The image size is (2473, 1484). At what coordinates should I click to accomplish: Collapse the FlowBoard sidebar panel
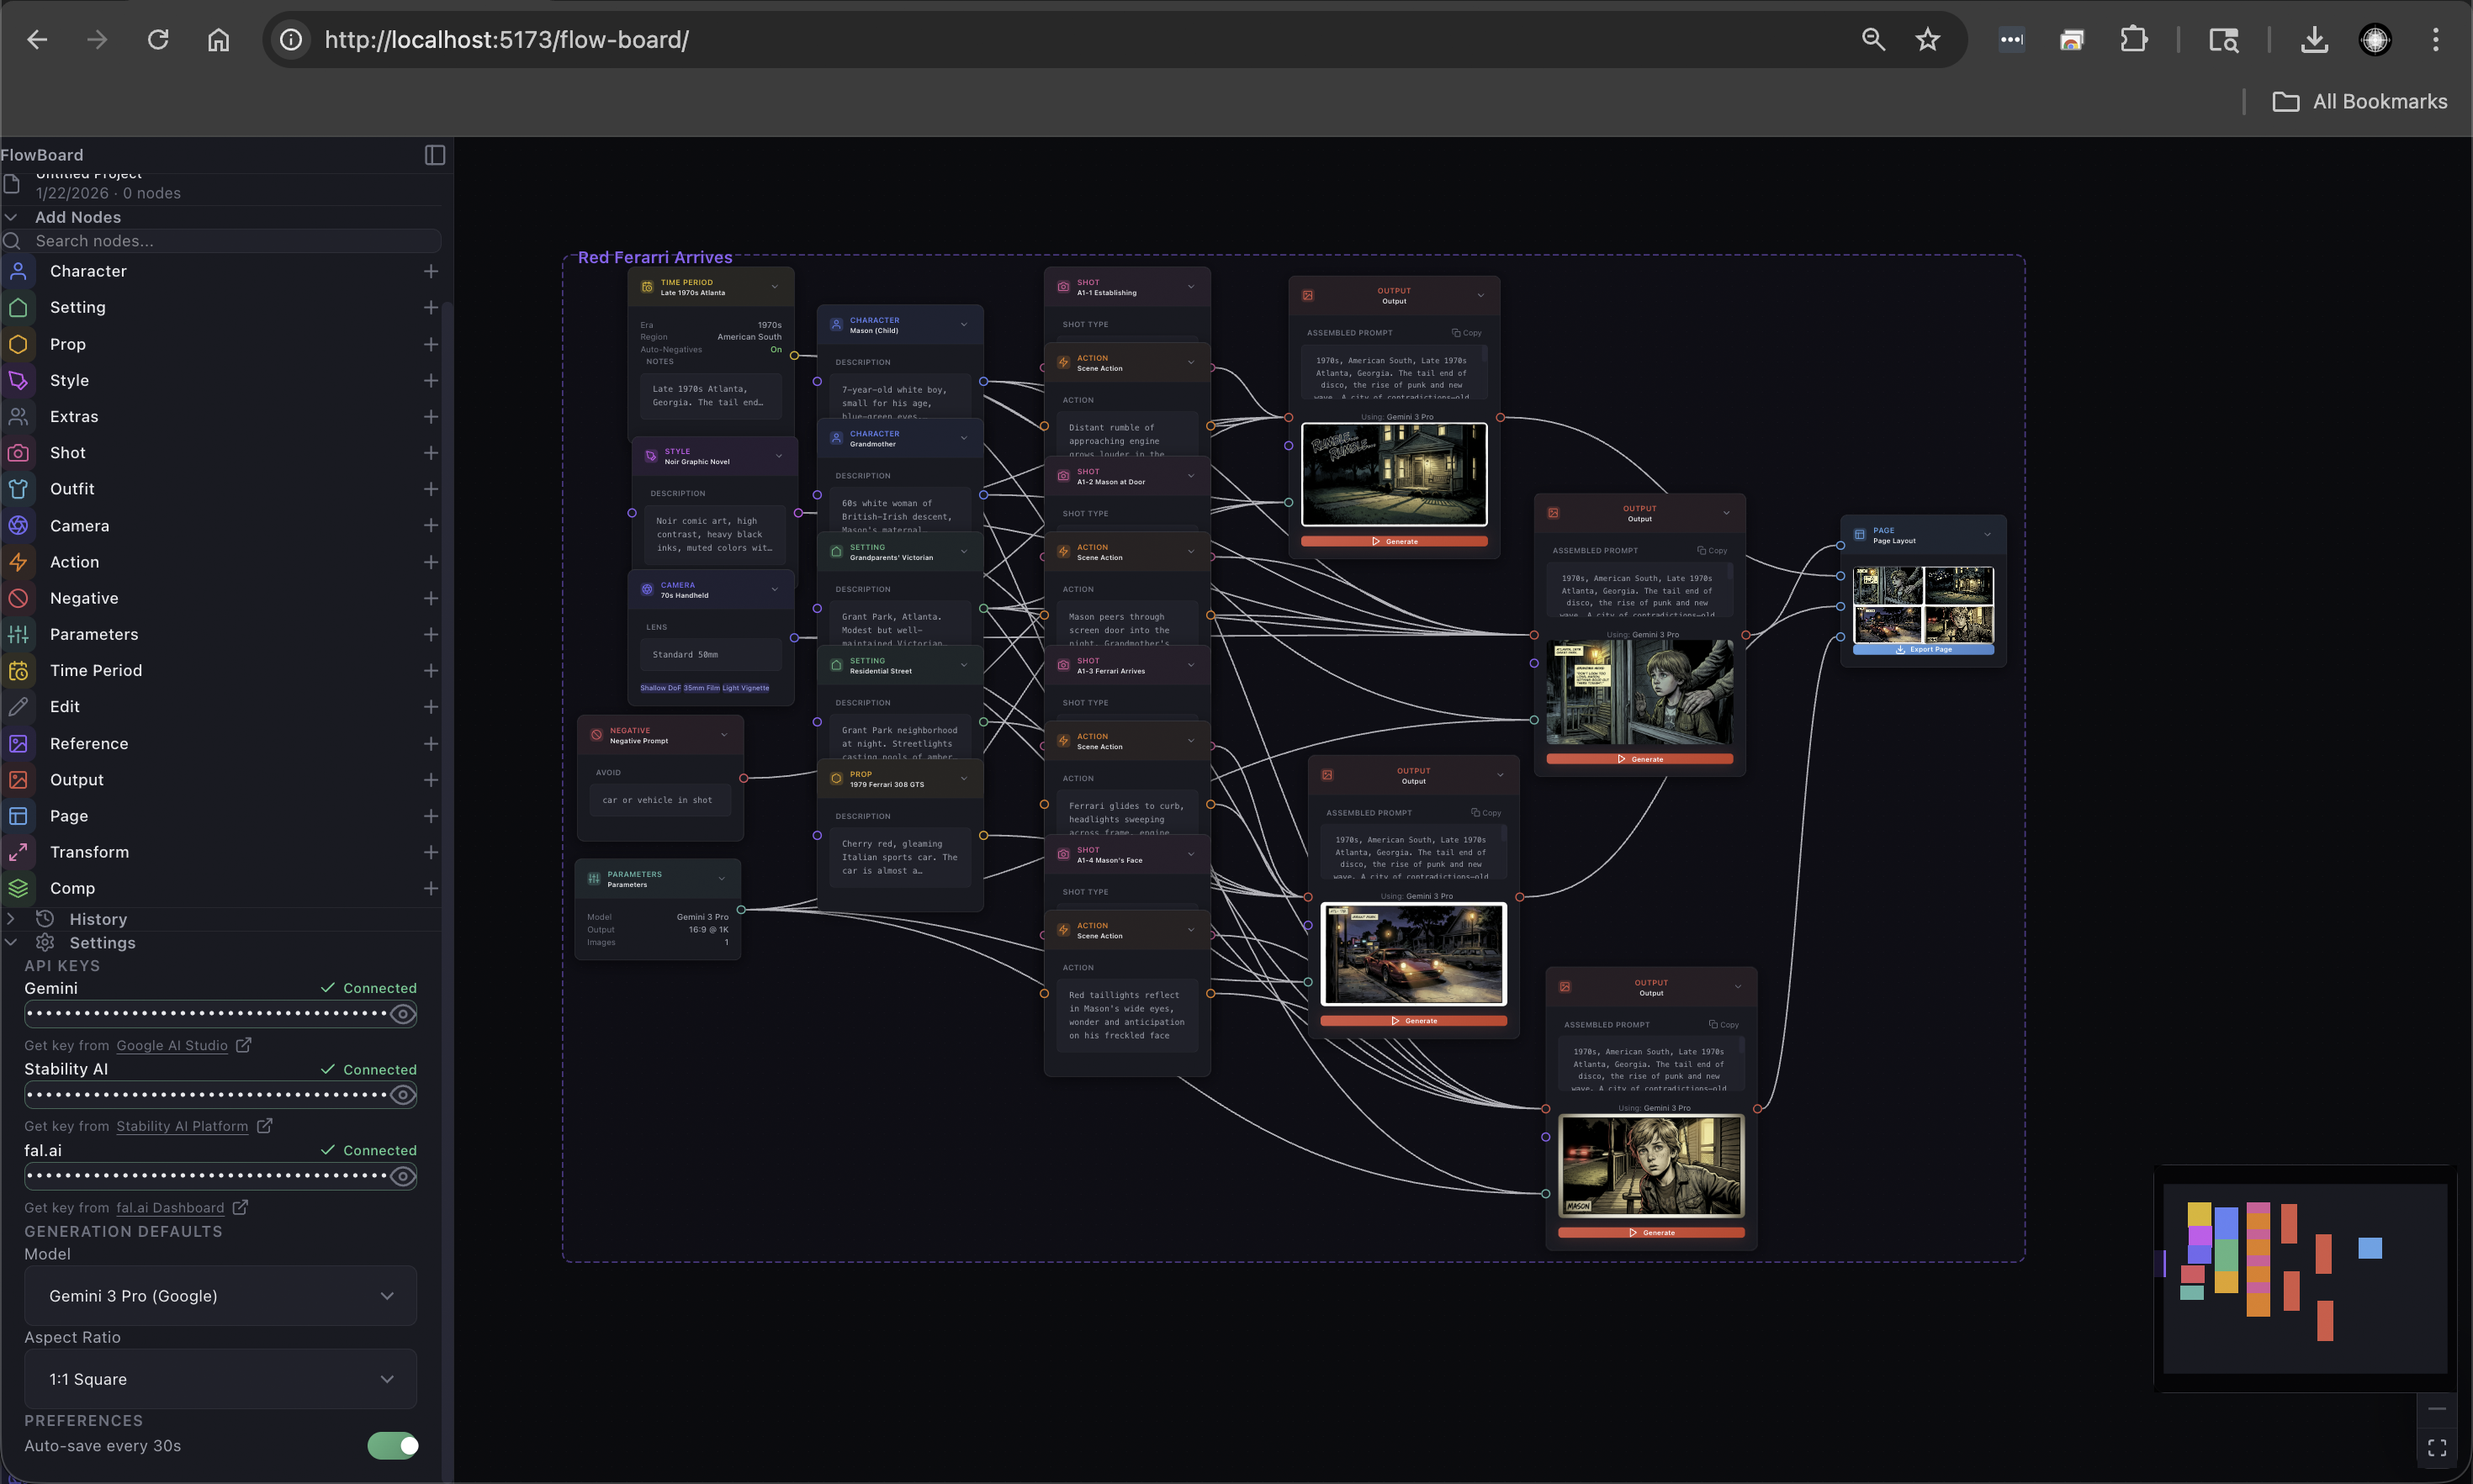pos(434,155)
